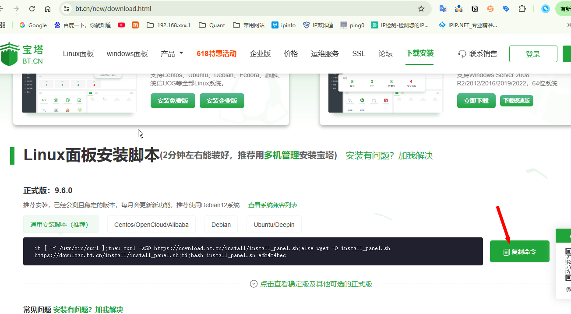
Task: Click the 安装企业版 button
Action: pos(222,101)
